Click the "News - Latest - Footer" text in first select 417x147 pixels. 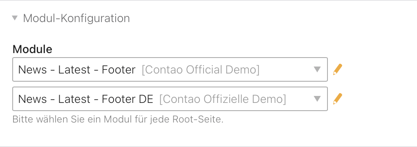[x=77, y=70]
